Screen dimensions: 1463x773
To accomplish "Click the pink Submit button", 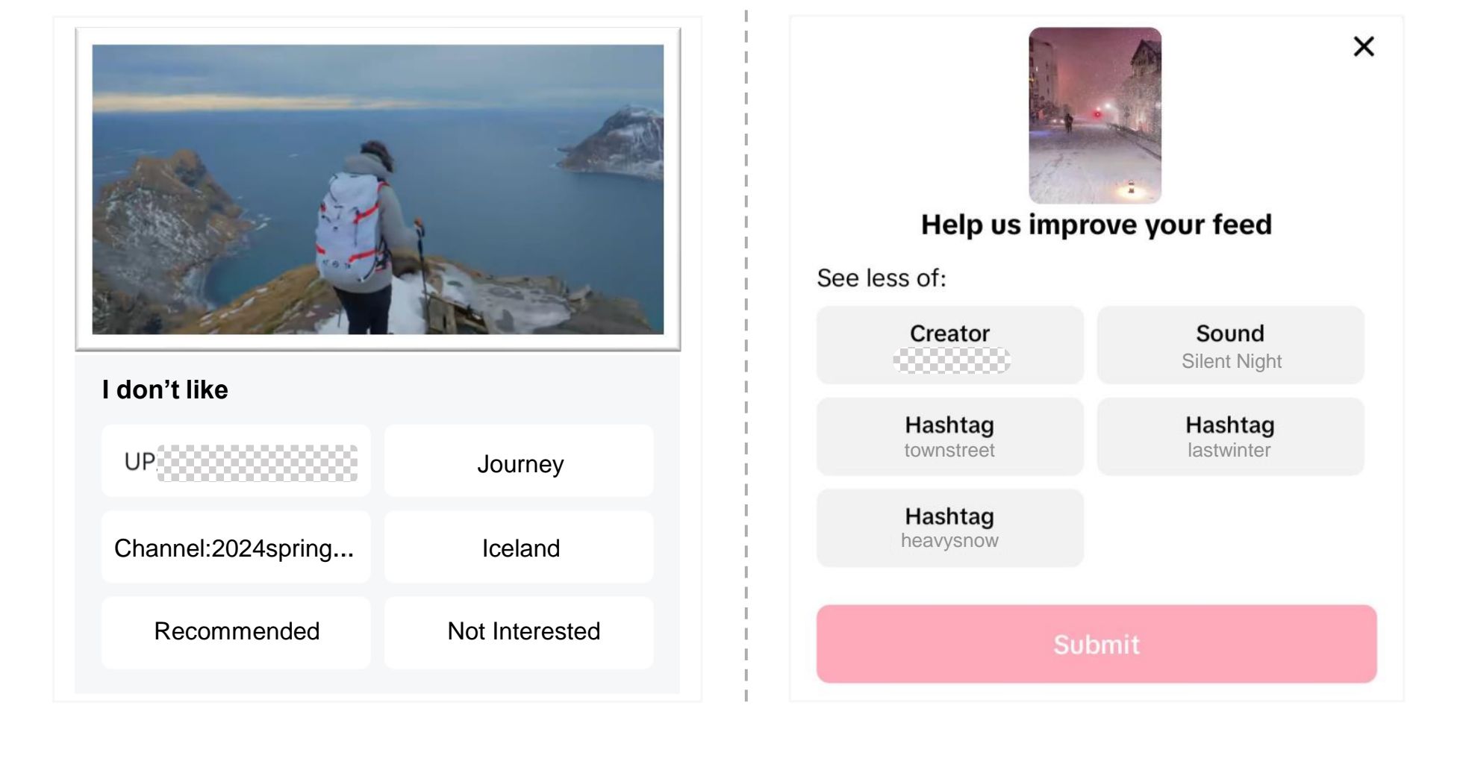I will coord(1097,644).
